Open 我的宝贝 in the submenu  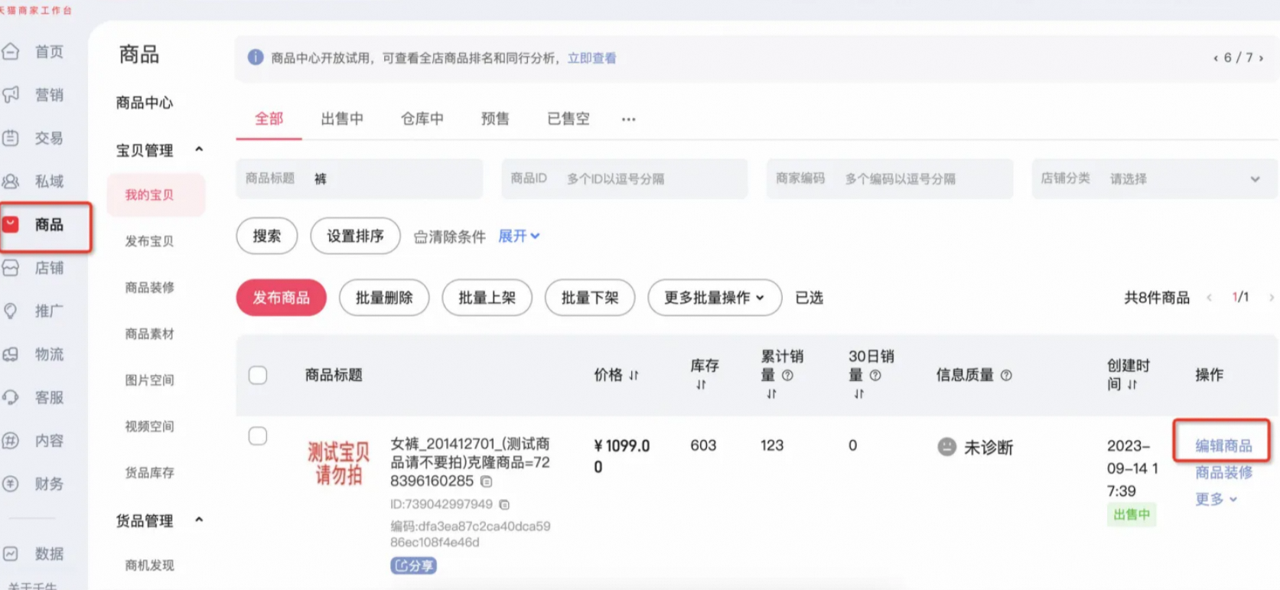(x=156, y=195)
